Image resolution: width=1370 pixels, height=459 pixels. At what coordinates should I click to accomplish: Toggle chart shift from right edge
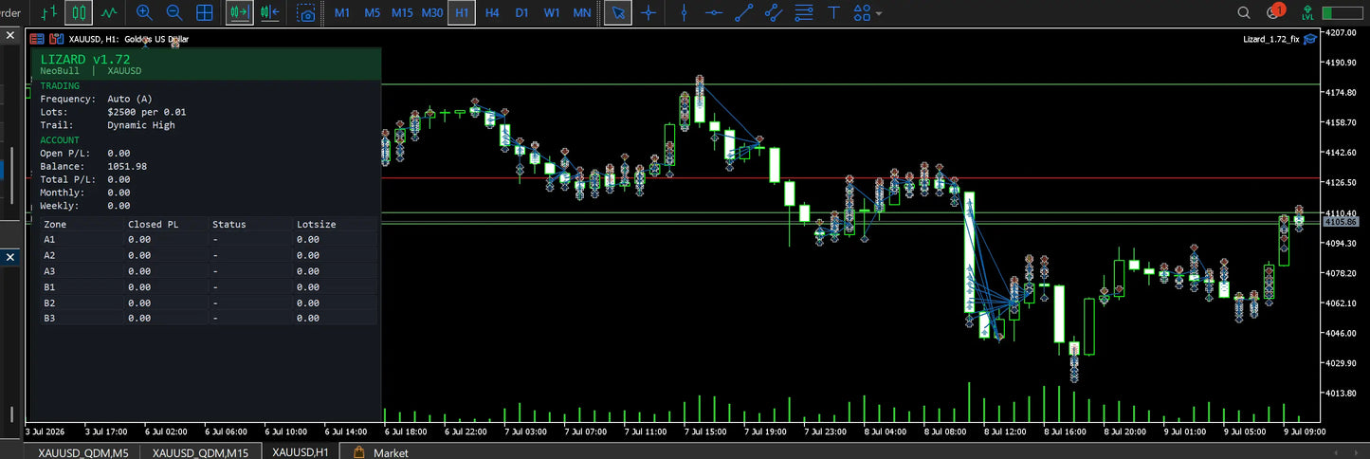269,13
